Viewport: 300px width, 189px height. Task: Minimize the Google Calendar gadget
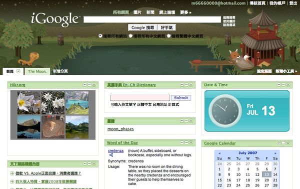(x=283, y=143)
